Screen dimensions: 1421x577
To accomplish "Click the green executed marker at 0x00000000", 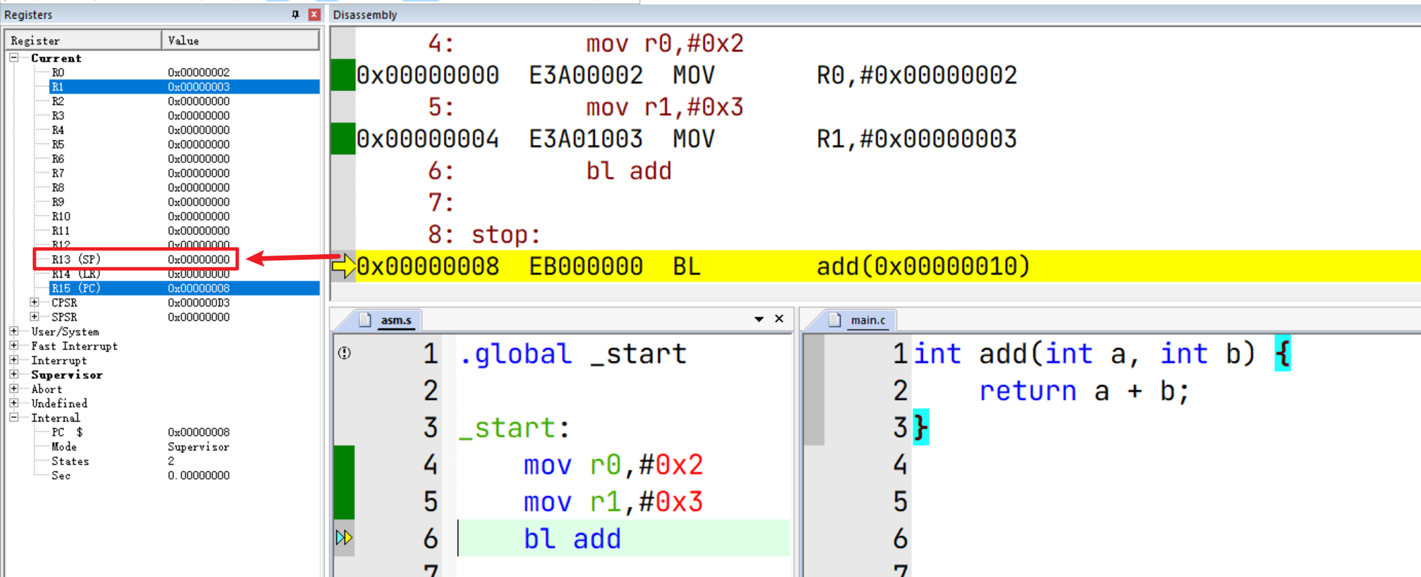I will tap(343, 75).
